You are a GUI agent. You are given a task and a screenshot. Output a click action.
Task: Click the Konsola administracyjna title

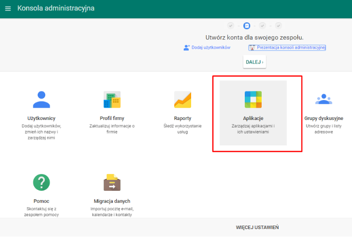56,8
